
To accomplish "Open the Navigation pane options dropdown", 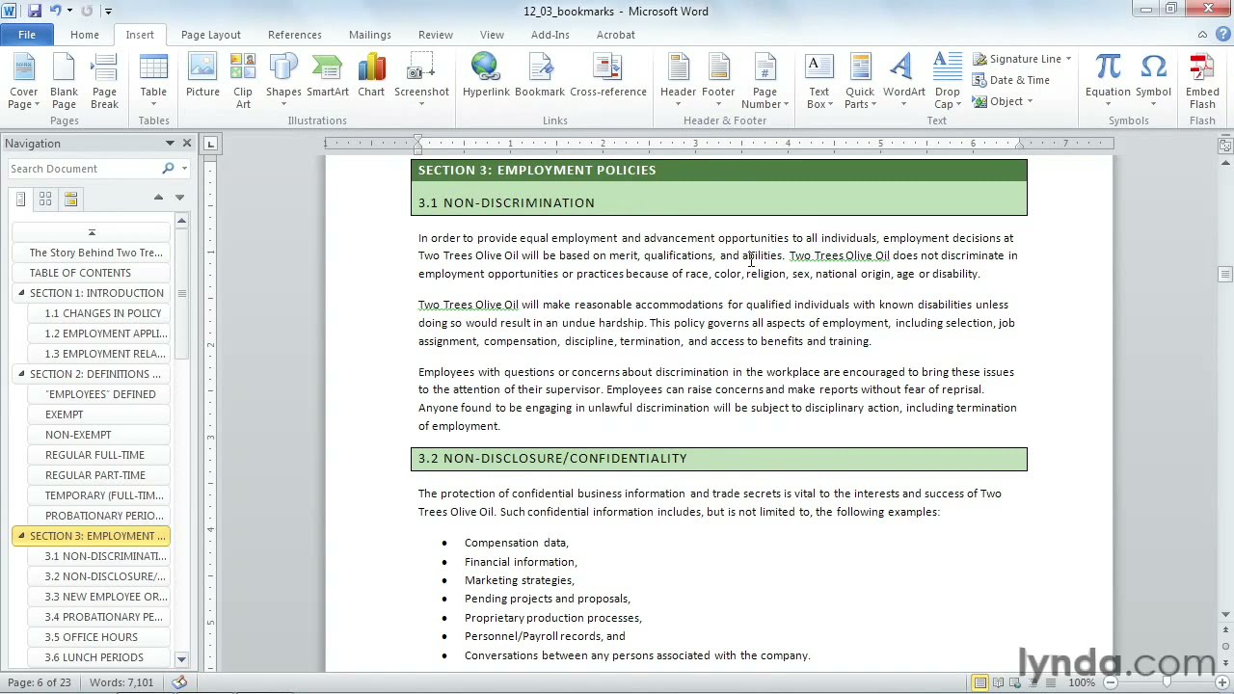I will pos(170,144).
